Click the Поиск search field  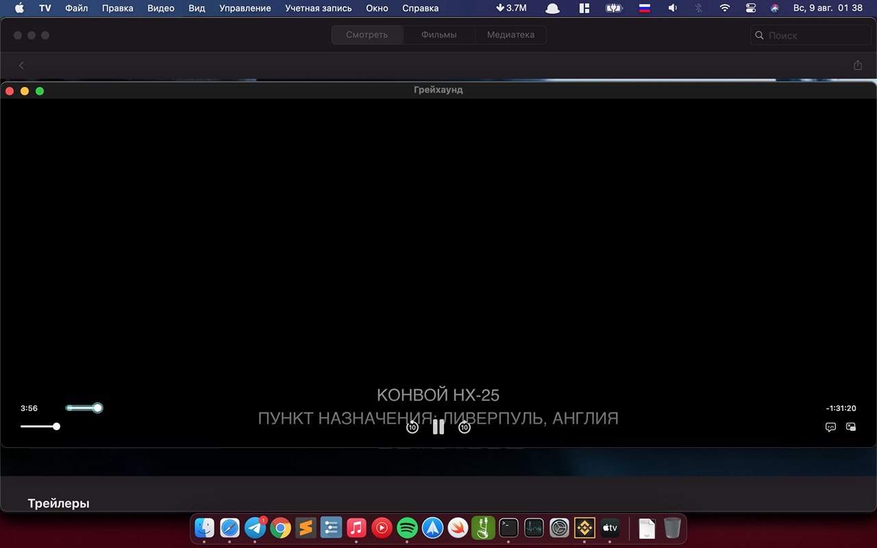click(x=811, y=35)
